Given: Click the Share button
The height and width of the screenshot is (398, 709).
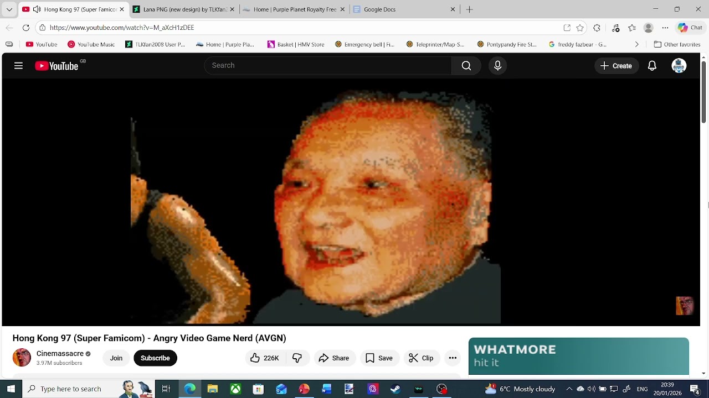Looking at the screenshot, I should (333, 358).
